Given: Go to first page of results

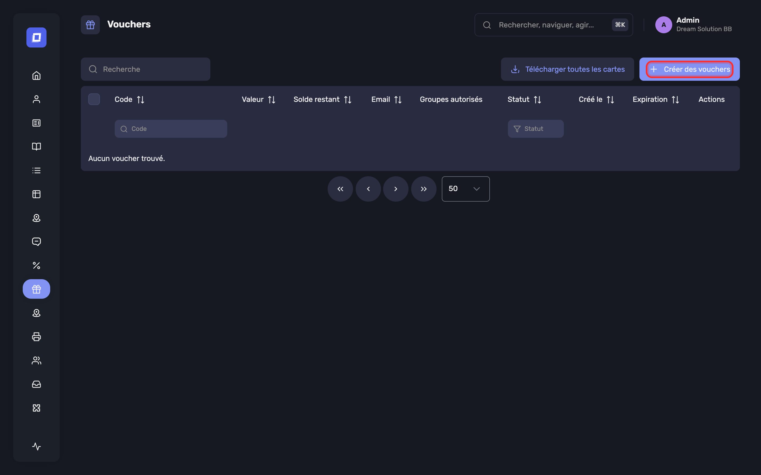Looking at the screenshot, I should pos(340,189).
